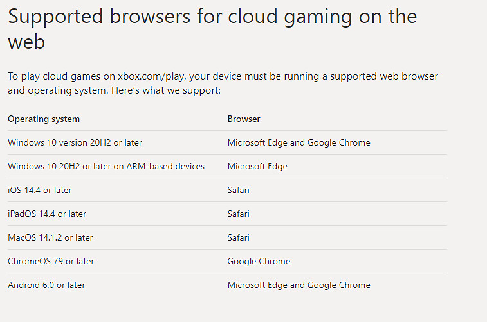Select the 'Windows 10 version 20H2 or later' cell
Screen dimensions: 487x322
75,142
